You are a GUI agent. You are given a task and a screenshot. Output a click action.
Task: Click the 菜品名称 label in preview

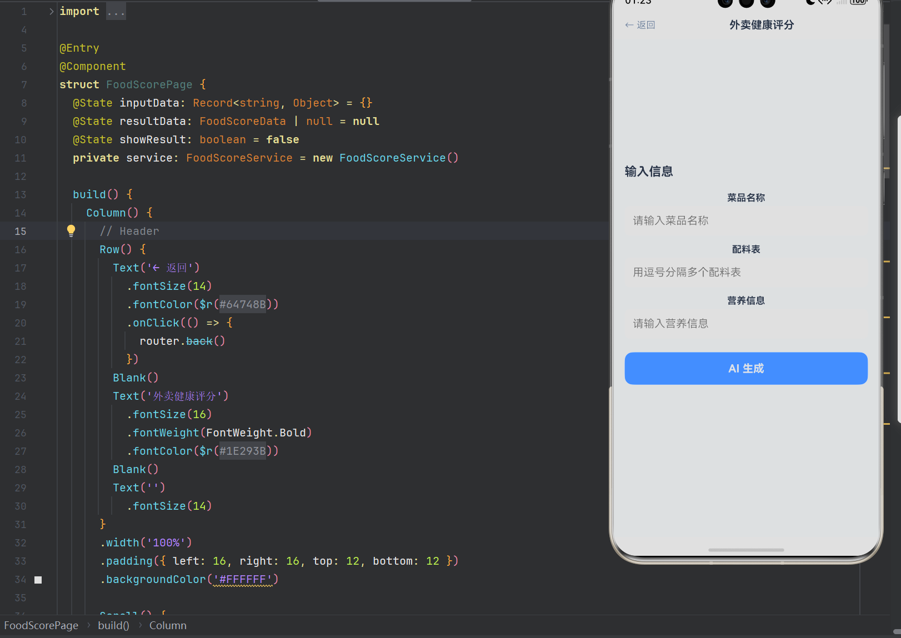click(746, 198)
